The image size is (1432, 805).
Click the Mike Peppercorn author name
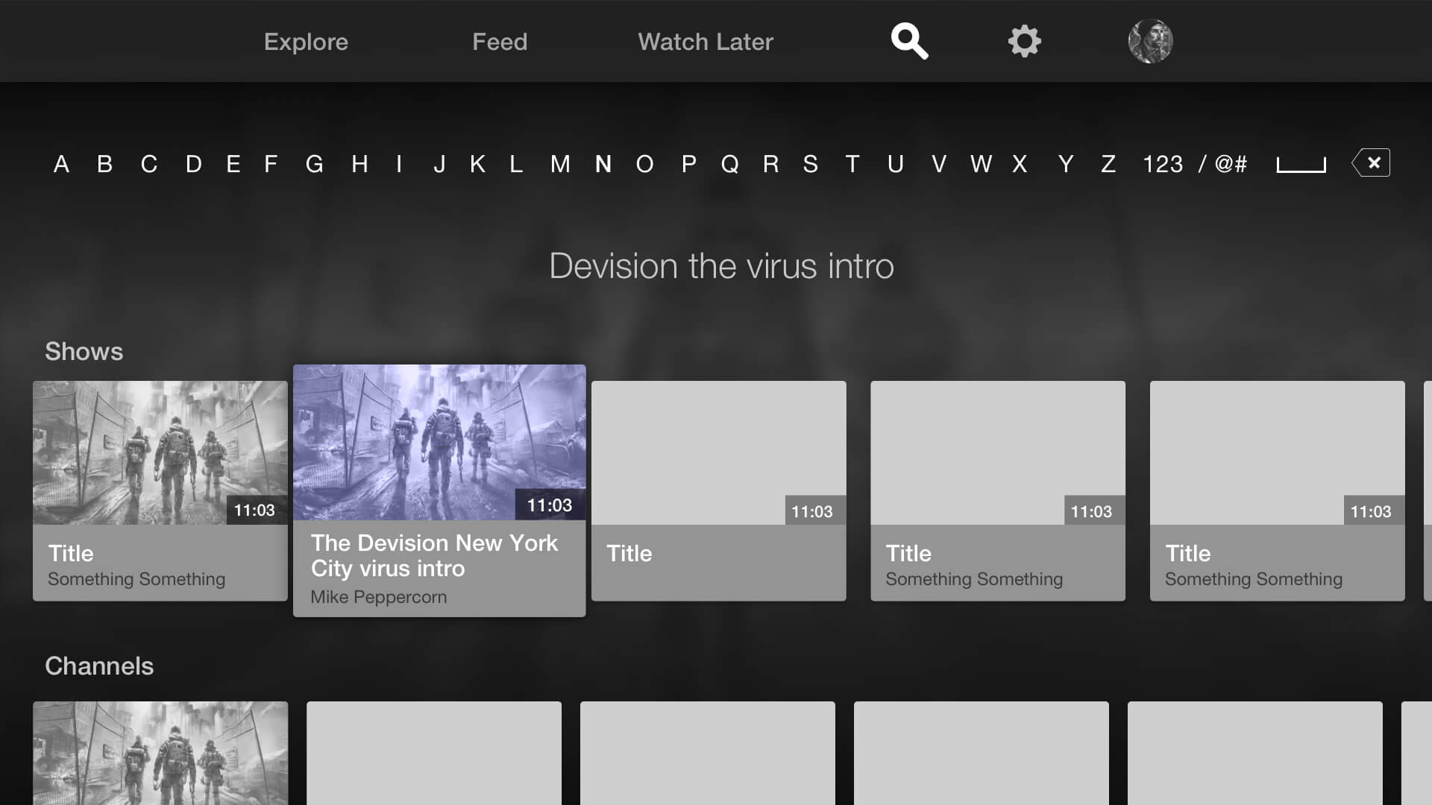[x=379, y=597]
